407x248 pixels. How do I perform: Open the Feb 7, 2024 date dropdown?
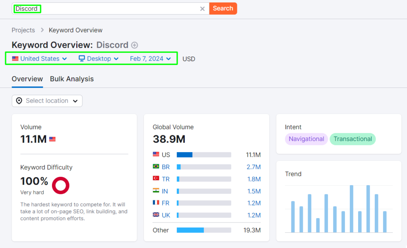point(150,59)
